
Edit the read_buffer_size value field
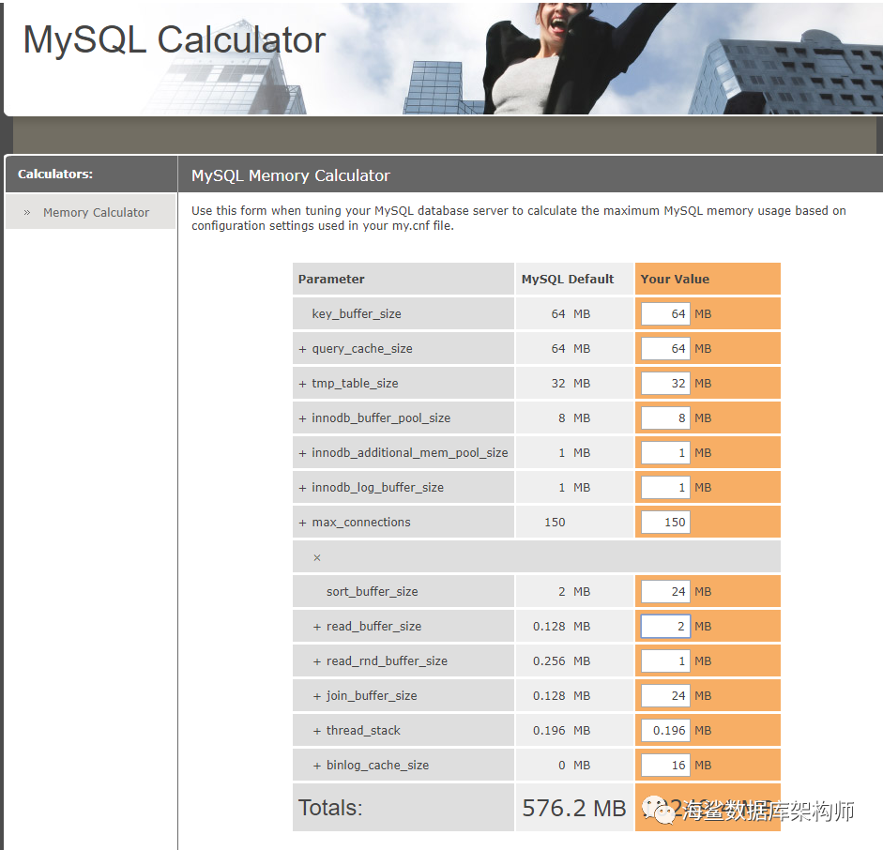coord(665,627)
